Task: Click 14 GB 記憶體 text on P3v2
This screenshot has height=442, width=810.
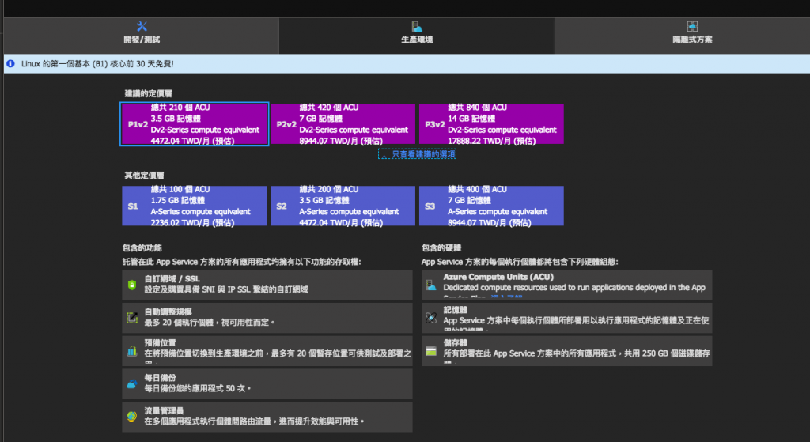Action: coord(471,119)
